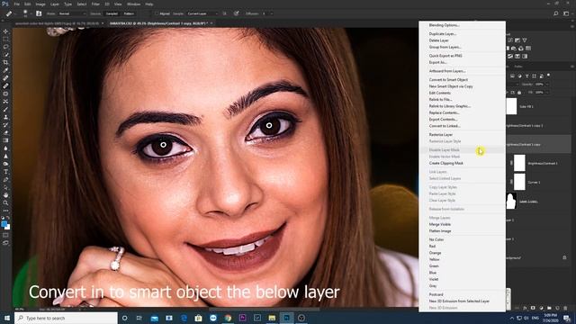Viewport: 576px width, 324px height.
Task: Select the Move tool in the toolbox
Action: [x=5, y=31]
